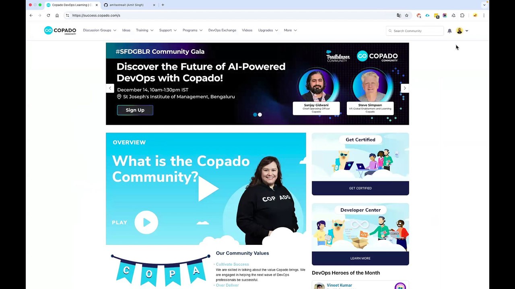Click the recycle-arrows extension icon
Screen dimensions: 515x289
click(453, 15)
